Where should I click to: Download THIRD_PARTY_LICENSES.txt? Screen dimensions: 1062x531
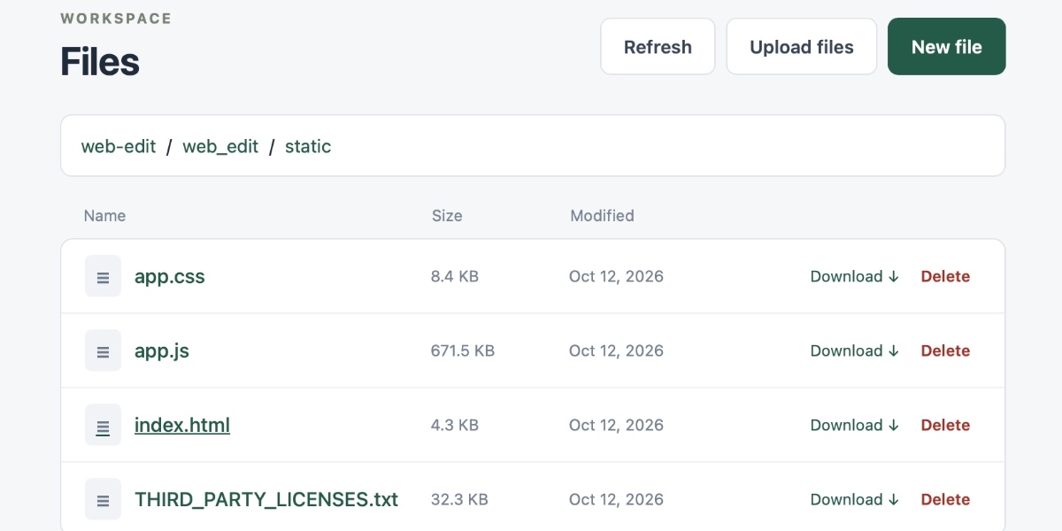click(x=855, y=499)
